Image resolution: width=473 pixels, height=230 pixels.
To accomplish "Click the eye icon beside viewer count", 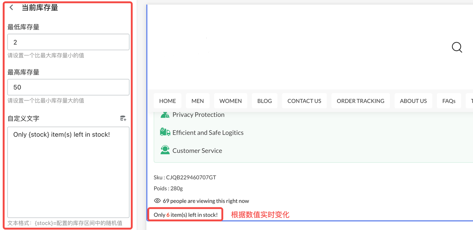I will [x=157, y=201].
